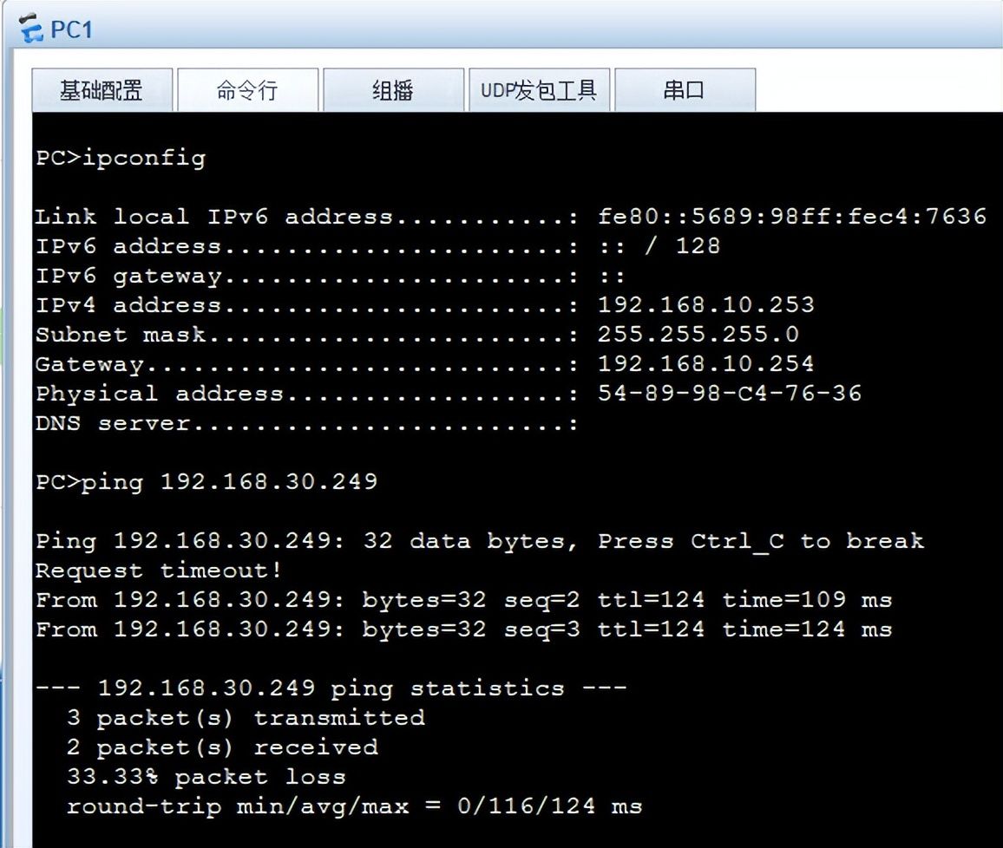Click the ping 192.168.30.249 command line
The image size is (1003, 848).
pyautogui.click(x=206, y=482)
